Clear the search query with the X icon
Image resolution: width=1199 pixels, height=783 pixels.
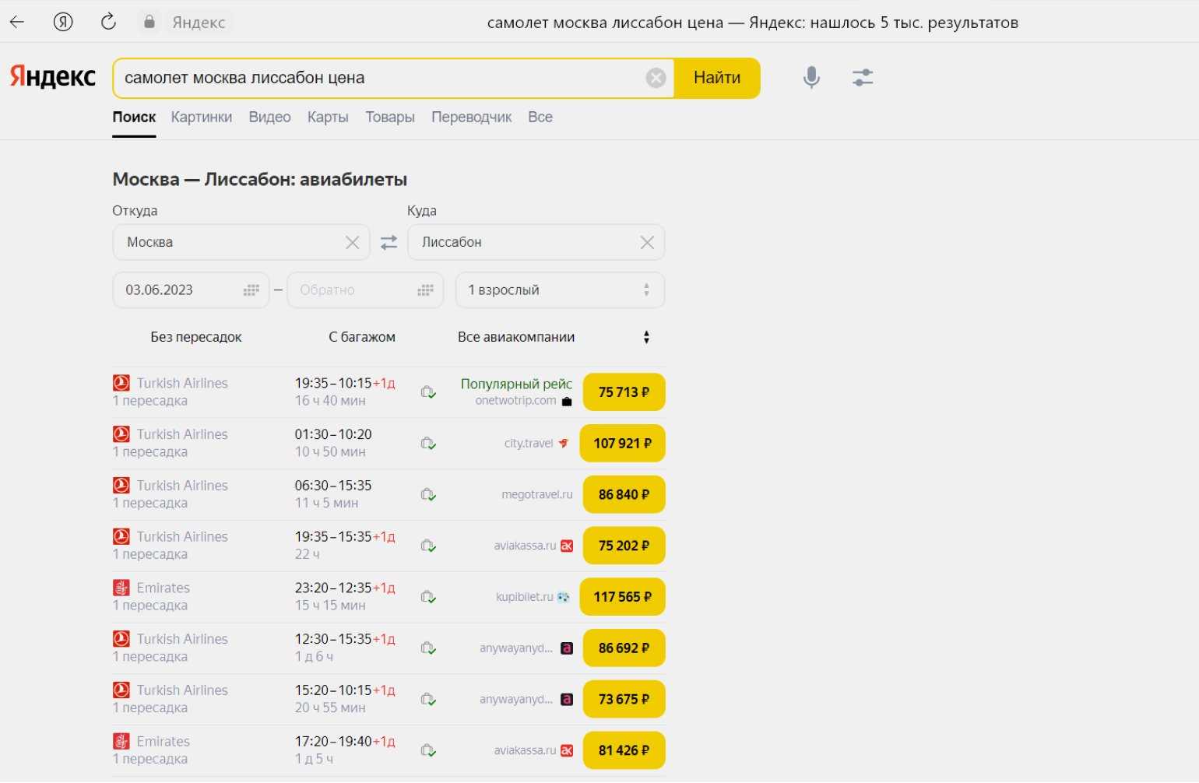point(656,78)
